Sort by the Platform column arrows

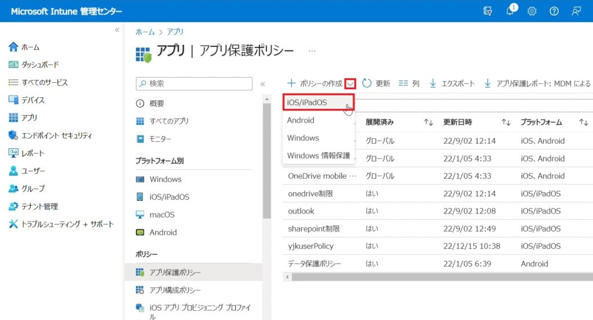coord(584,122)
